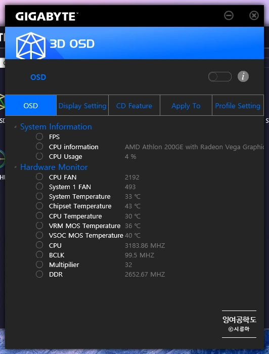Click the VSOC MOS Temperature value 40 ℃
The width and height of the screenshot is (269, 354).
point(132,236)
